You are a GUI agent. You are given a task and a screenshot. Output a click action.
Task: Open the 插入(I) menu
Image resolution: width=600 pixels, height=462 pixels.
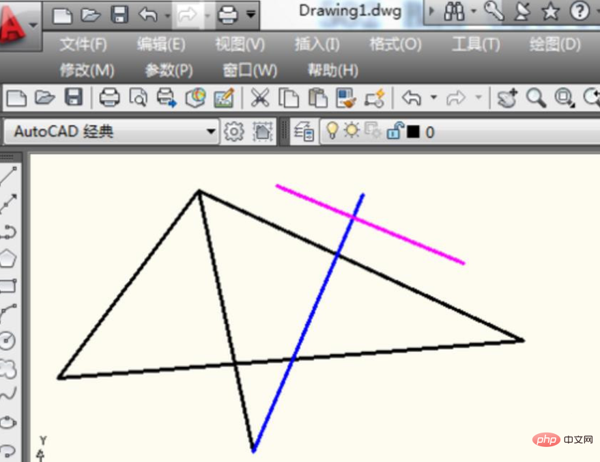click(317, 44)
